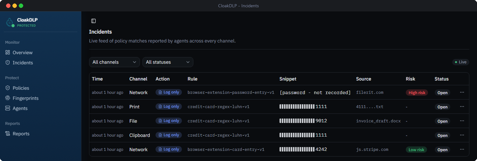Click the Status column header
This screenshot has height=161, width=477.
(x=442, y=79)
